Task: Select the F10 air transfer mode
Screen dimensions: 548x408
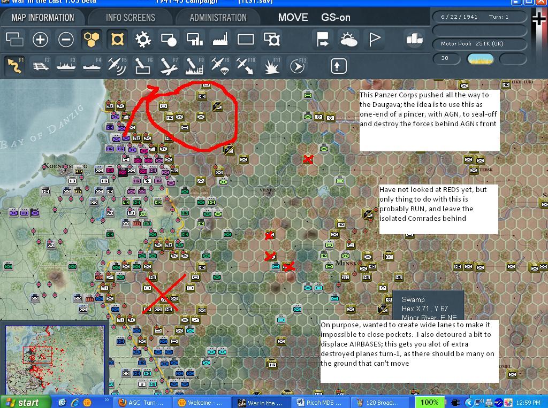Action: click(246, 66)
